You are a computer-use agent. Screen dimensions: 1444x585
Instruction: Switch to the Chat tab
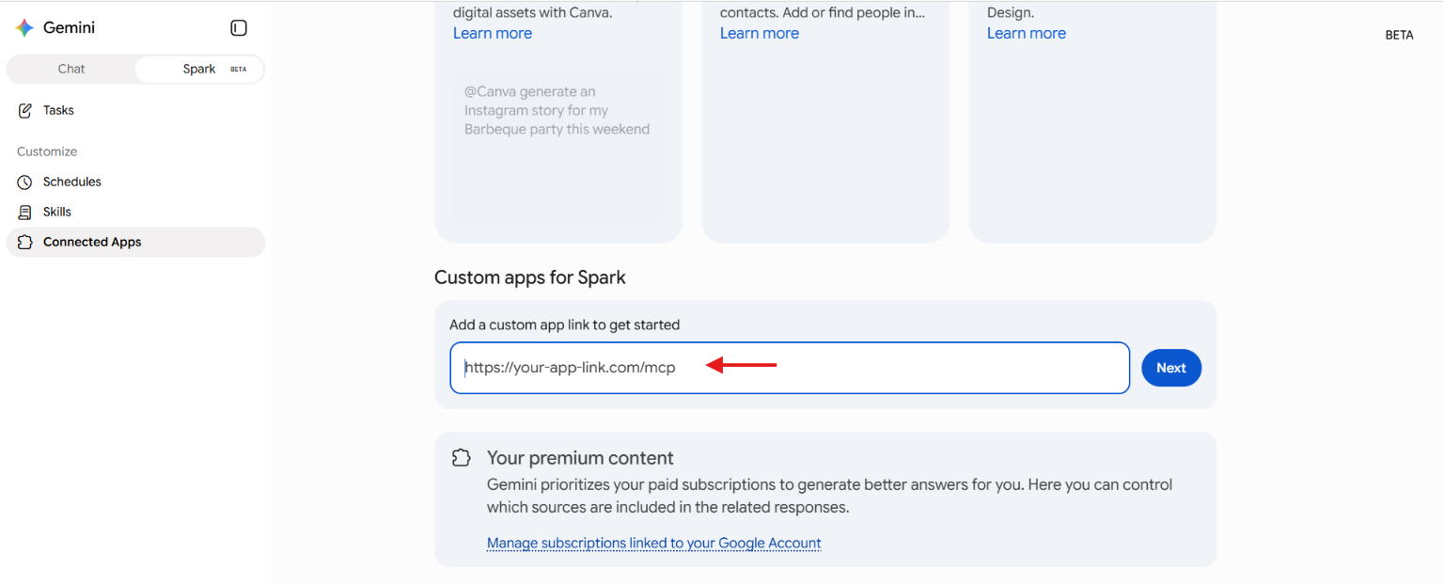(x=71, y=69)
